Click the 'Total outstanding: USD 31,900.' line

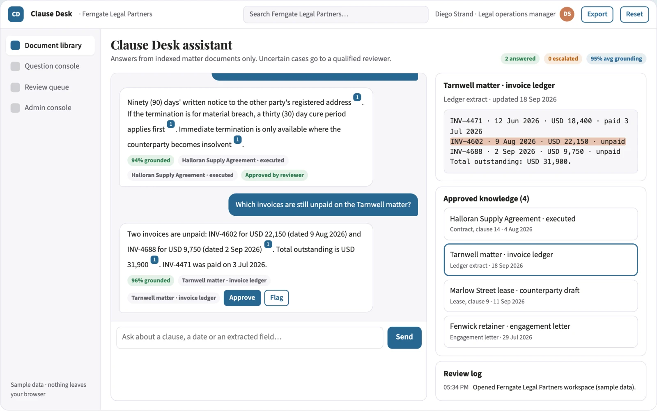(510, 162)
